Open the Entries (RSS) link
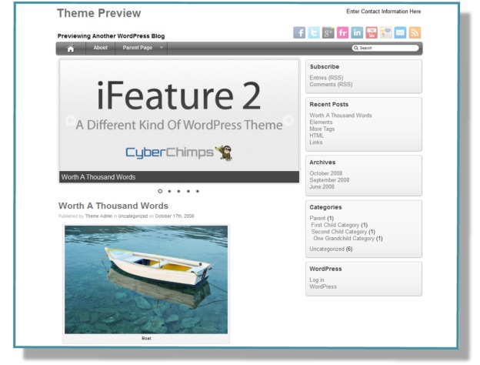Viewport: 480px width, 365px height. [326, 78]
